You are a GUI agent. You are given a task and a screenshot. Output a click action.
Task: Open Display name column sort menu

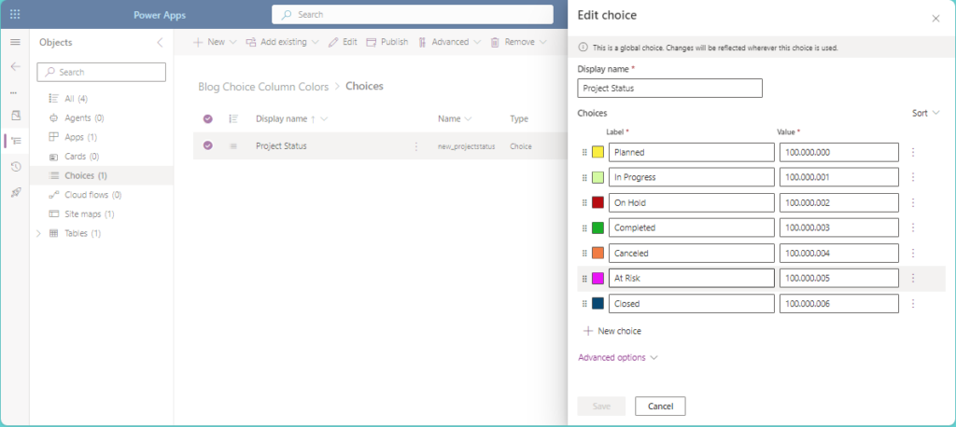[292, 118]
